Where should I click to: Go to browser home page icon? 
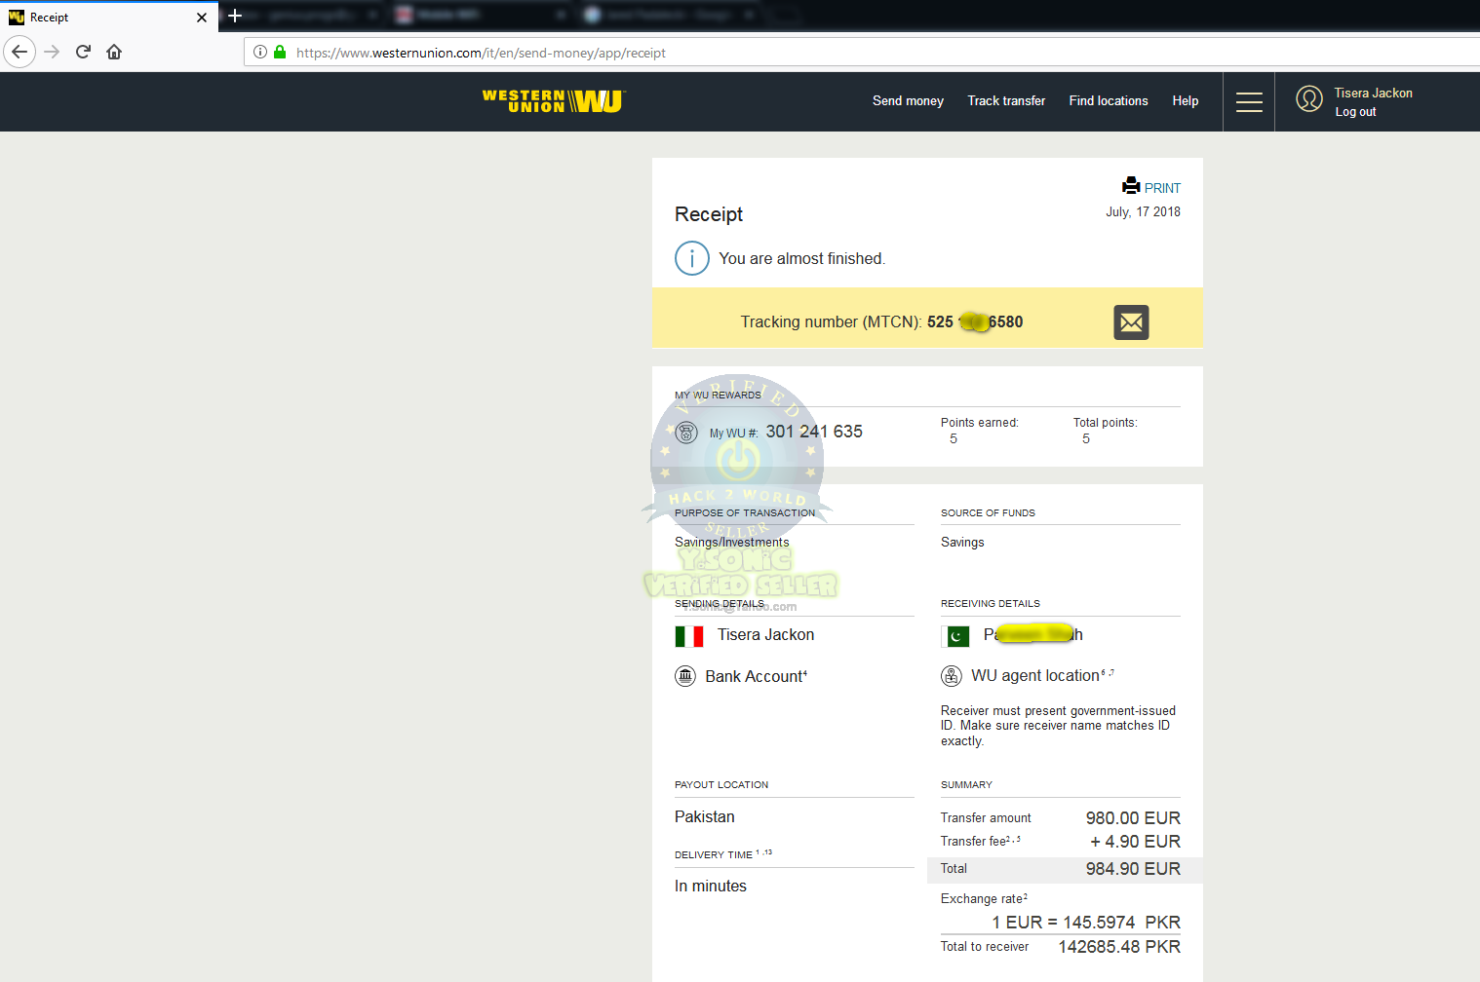[114, 52]
